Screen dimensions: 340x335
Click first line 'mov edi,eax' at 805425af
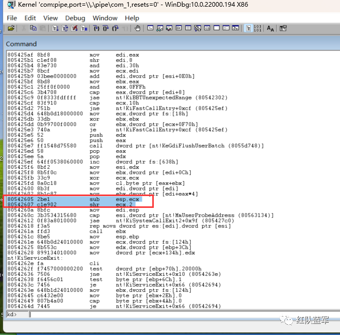[73, 55]
